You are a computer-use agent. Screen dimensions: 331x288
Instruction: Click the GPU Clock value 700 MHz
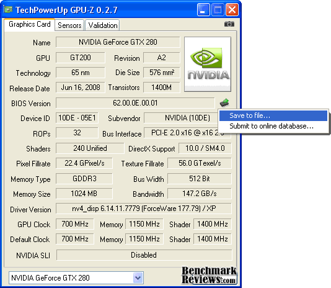[x=75, y=224]
